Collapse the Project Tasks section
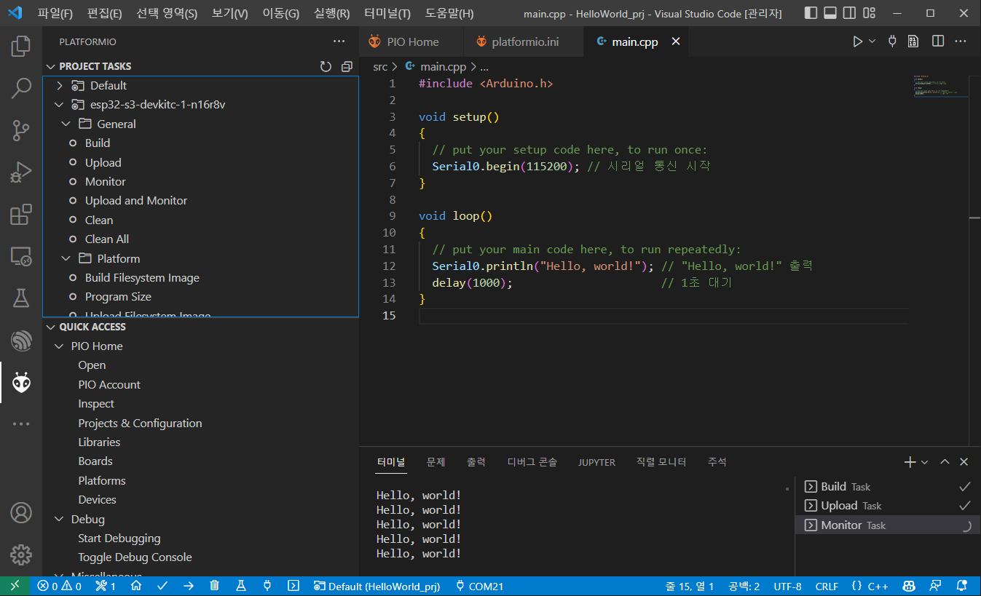Viewport: 981px width, 596px height. 51,66
